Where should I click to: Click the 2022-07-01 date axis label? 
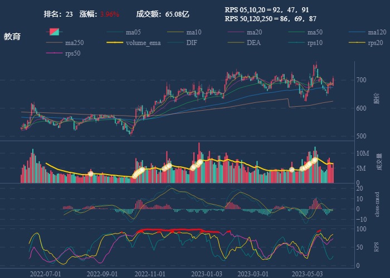click(46, 274)
